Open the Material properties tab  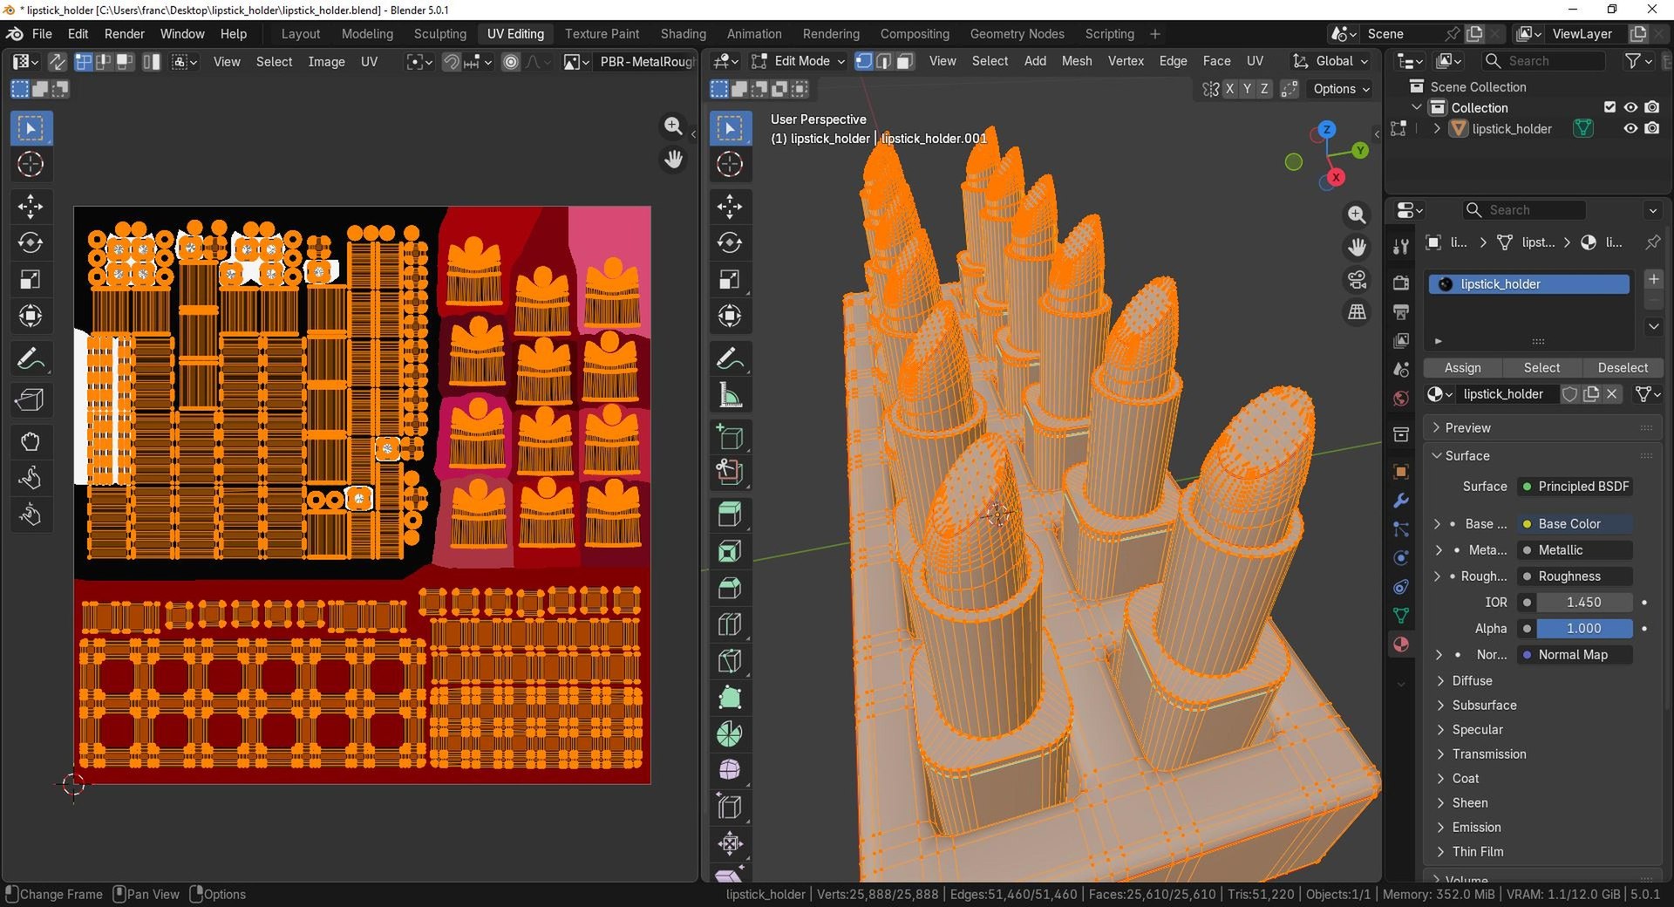(x=1401, y=644)
